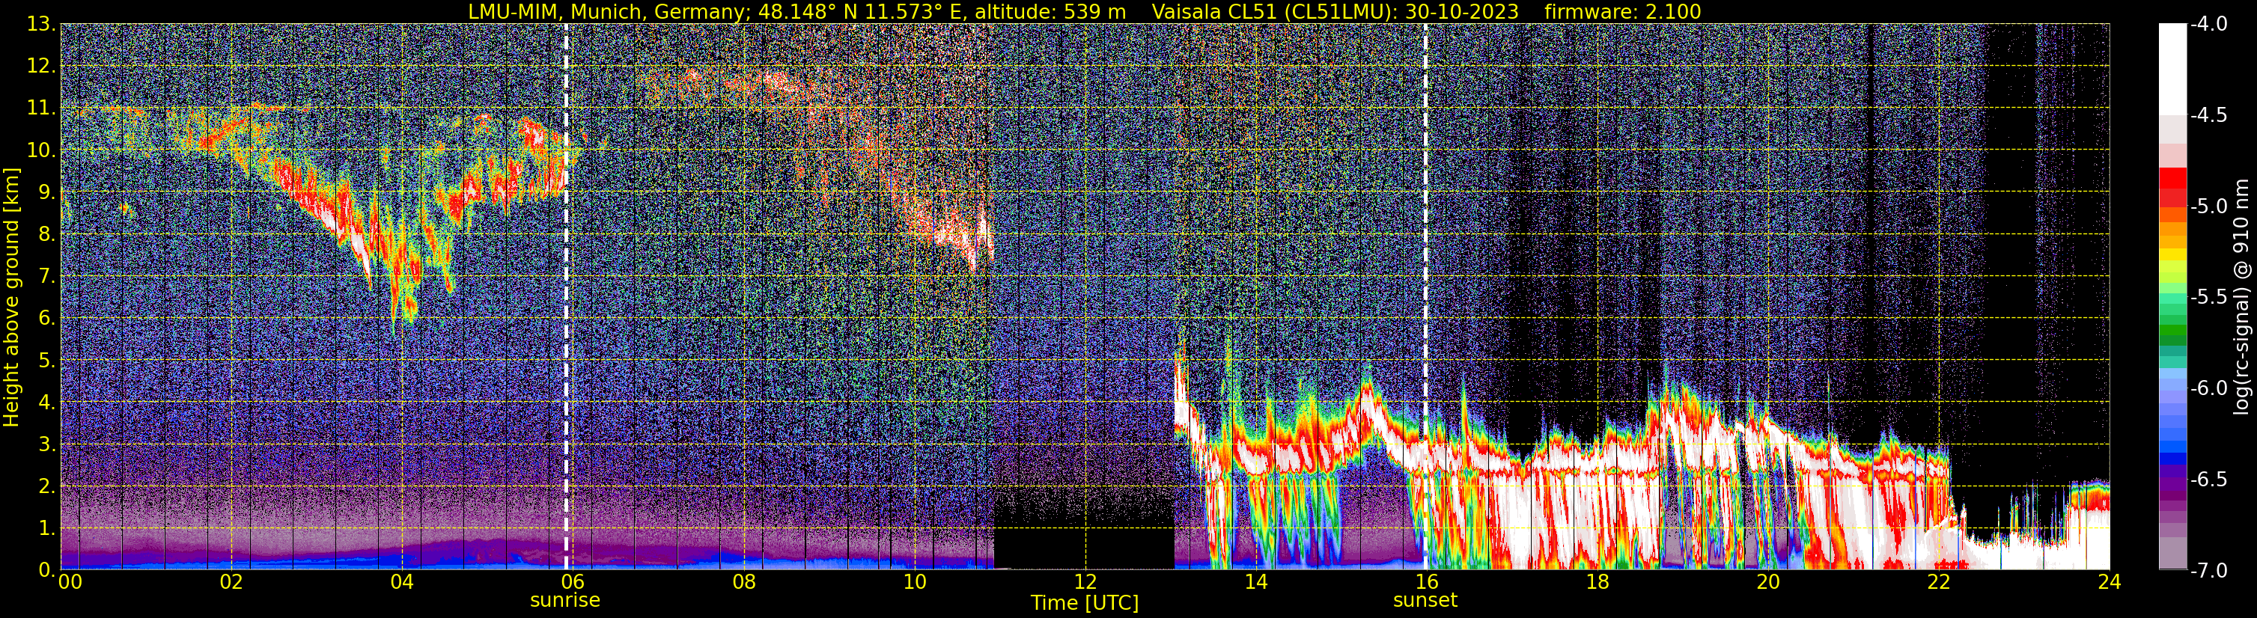This screenshot has height=618, width=2257.
Task: Click the '2.' height tick label
Action: 46,487
